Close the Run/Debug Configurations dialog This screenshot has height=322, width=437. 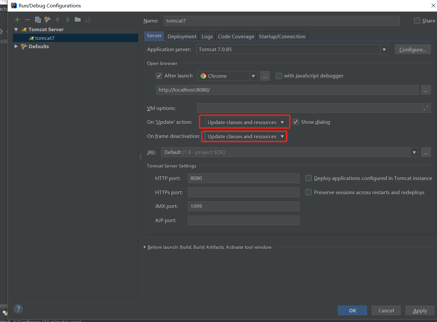point(433,5)
